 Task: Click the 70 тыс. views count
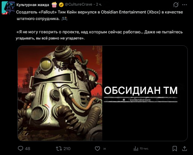144,148
